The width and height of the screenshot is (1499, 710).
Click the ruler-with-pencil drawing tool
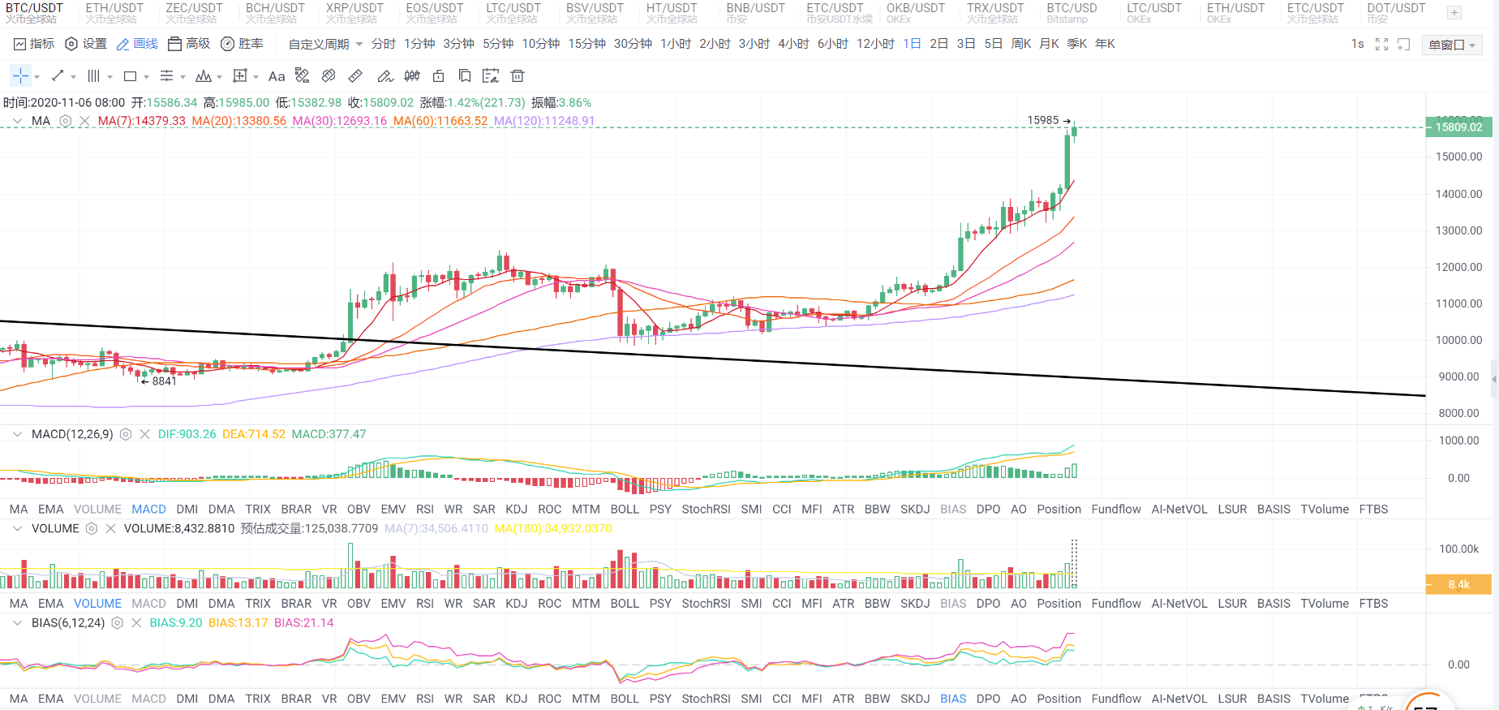303,76
